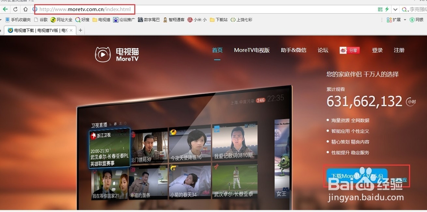Click the 631,662,132 viewing counter
This screenshot has width=427, height=212.
point(364,101)
